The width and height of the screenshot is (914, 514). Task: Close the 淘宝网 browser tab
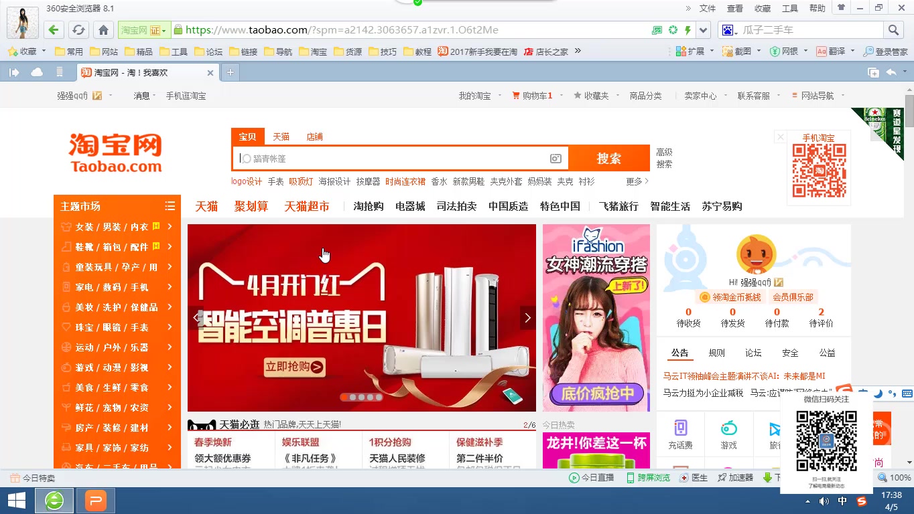210,73
